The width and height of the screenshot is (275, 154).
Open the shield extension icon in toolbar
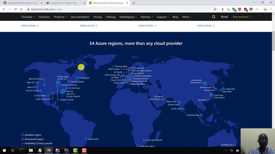[x=251, y=9]
